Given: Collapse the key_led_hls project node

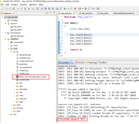Looking at the screenshot, I should click(2, 17).
